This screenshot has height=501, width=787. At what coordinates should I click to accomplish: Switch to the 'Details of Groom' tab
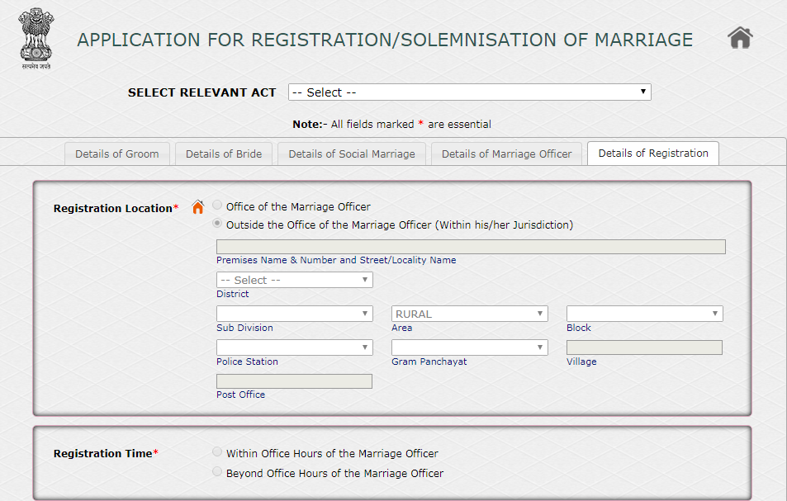[116, 153]
